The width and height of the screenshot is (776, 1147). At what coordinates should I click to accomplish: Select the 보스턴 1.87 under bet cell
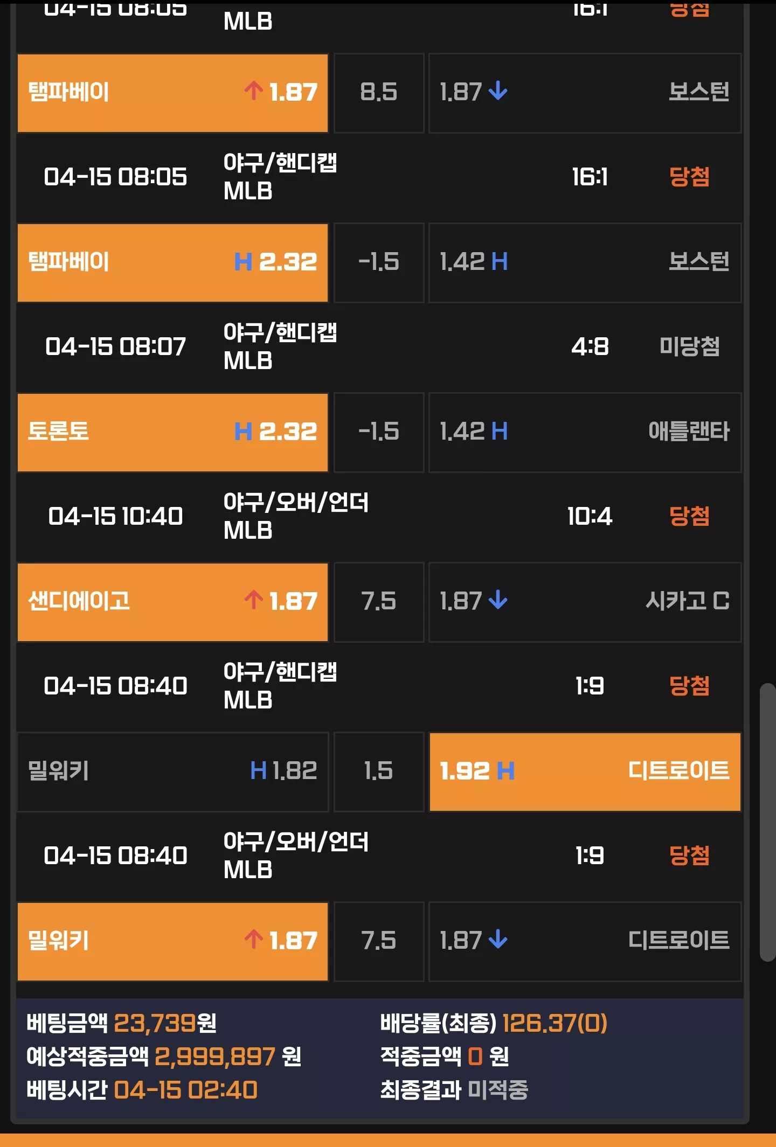pyautogui.click(x=585, y=93)
